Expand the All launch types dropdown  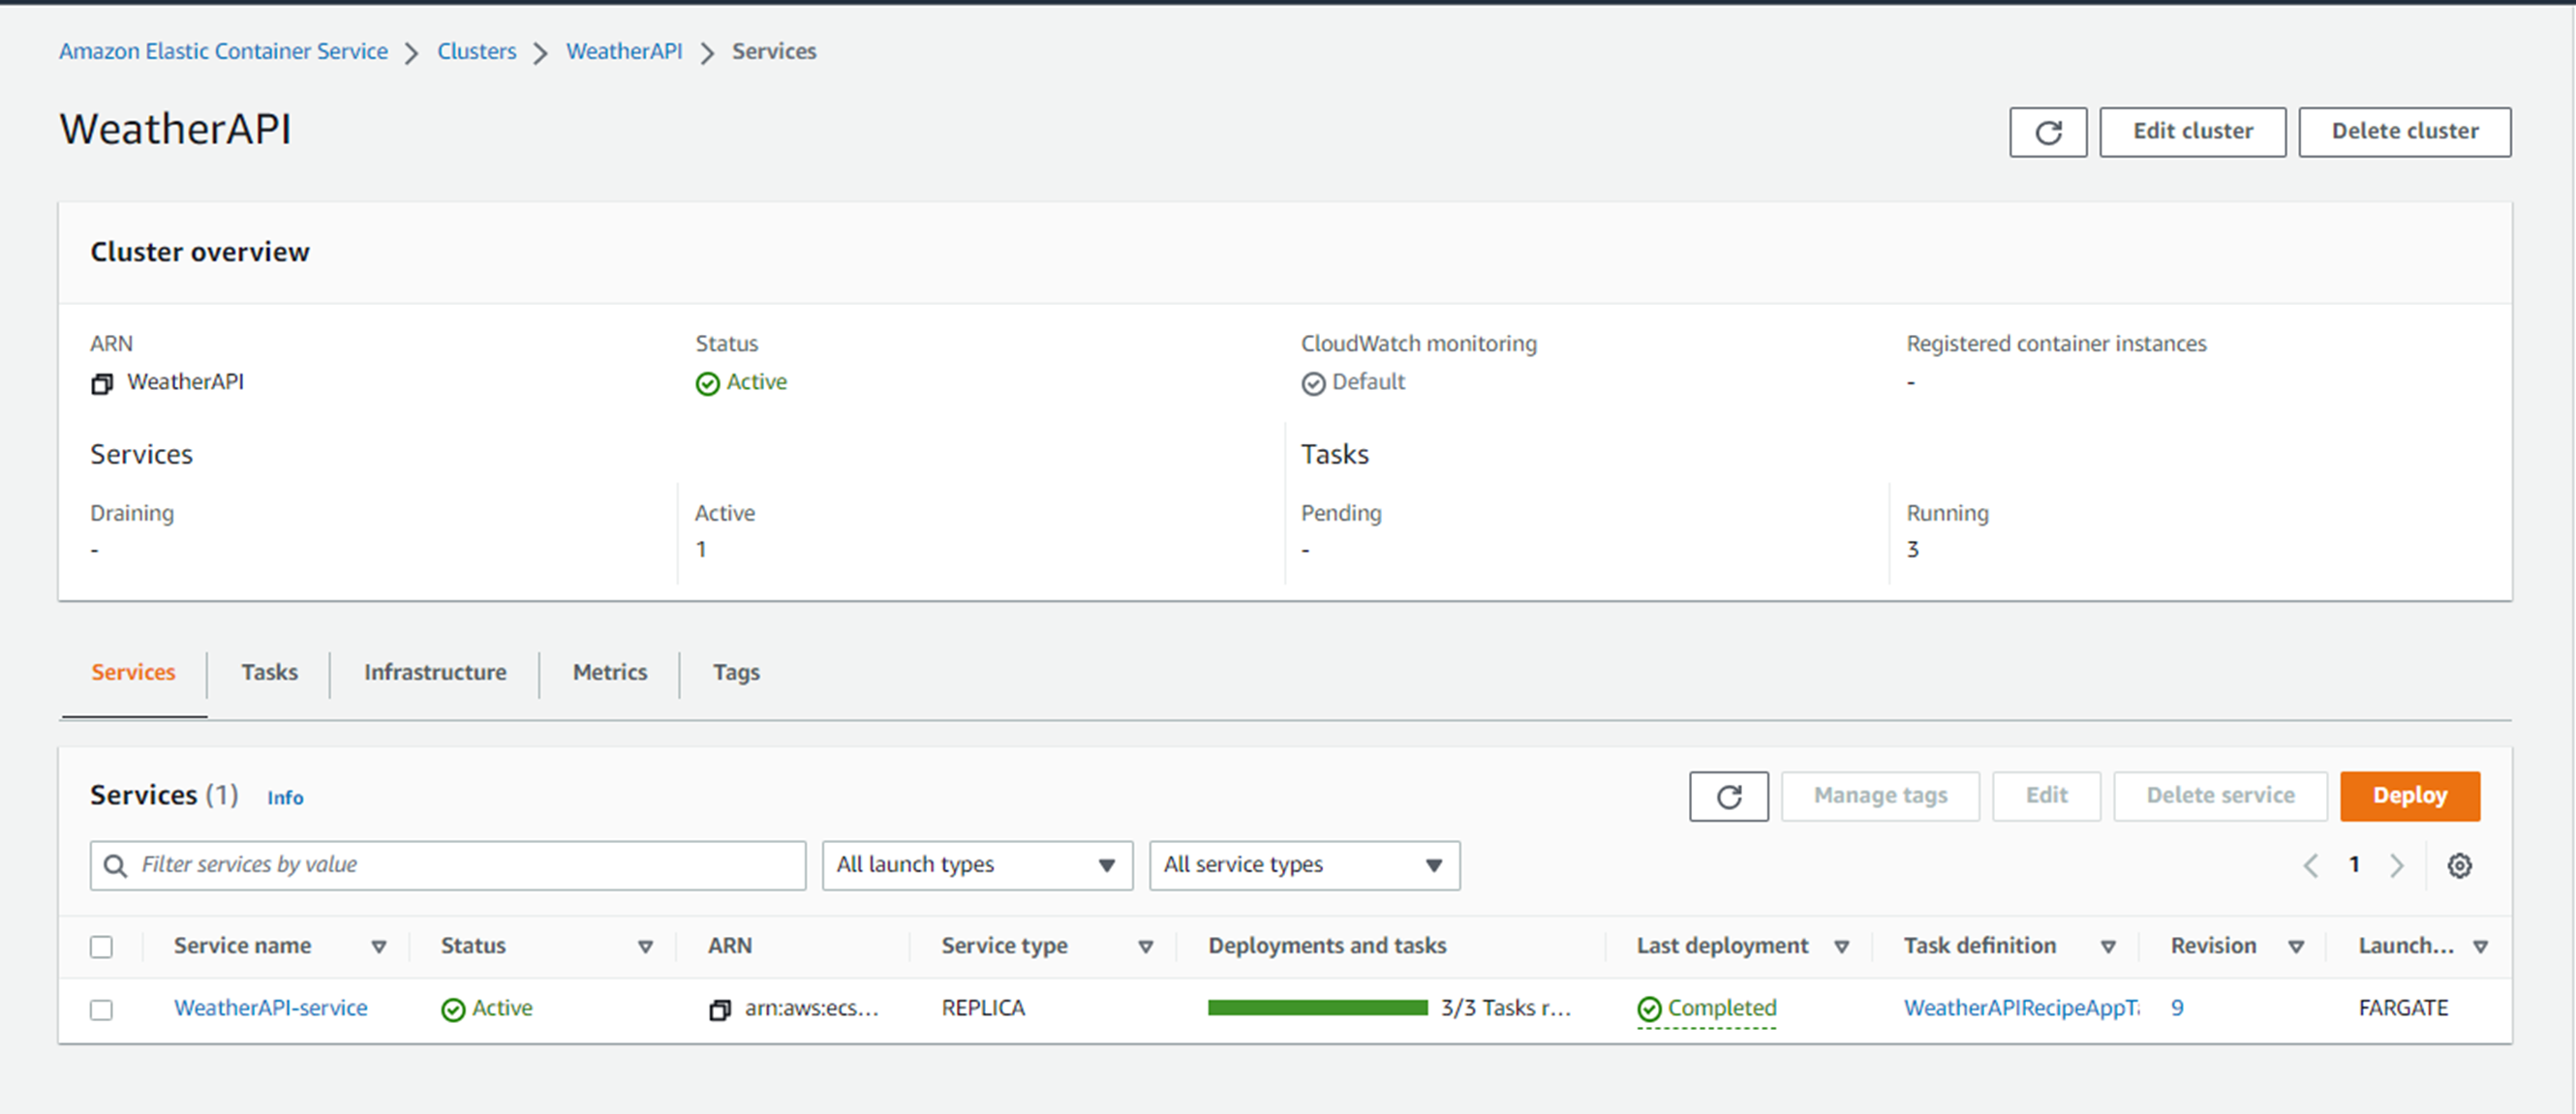coord(976,862)
